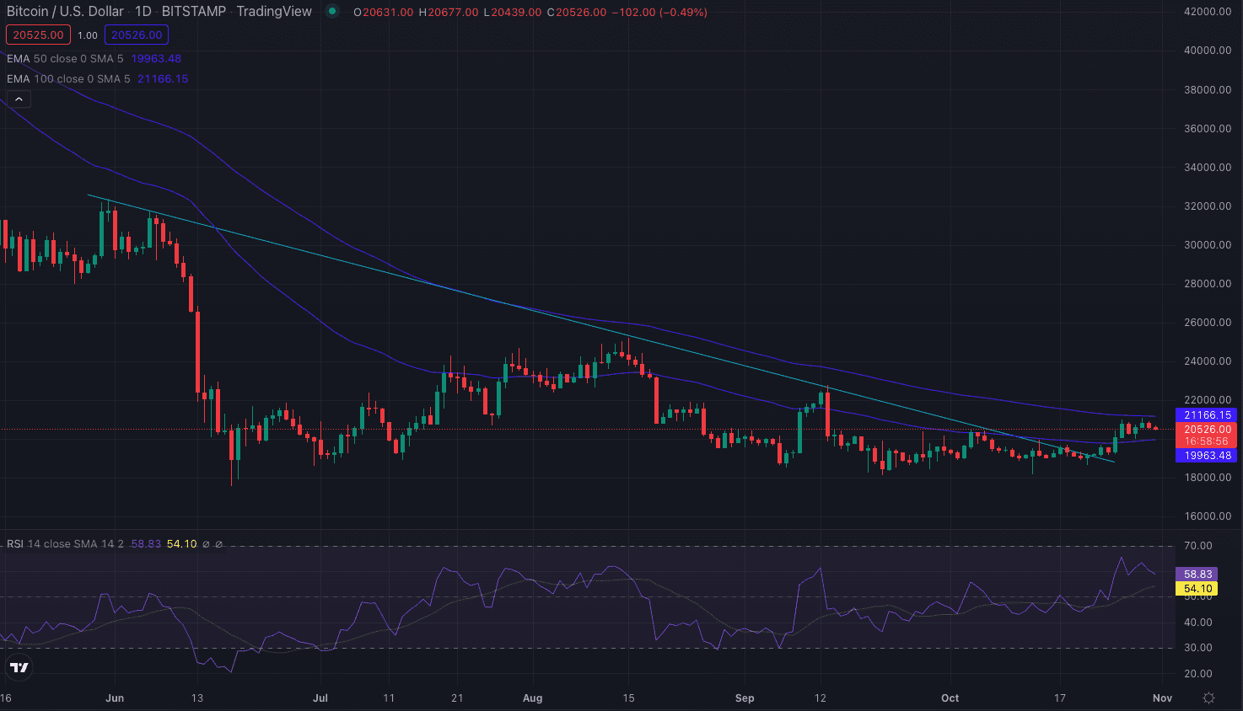Viewport: 1243px width, 711px height.
Task: Click the yellow 54.10 RSI axis label
Action: [x=1197, y=589]
